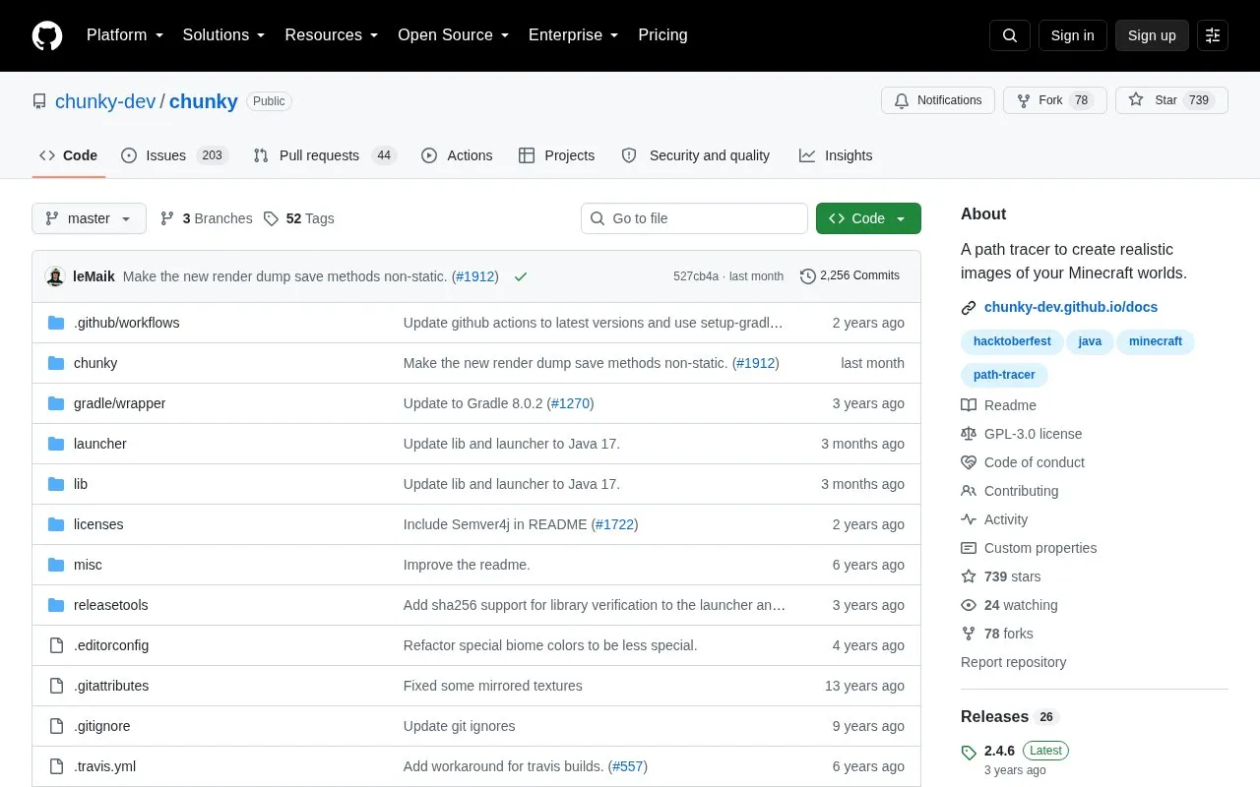The image size is (1260, 787).
Task: Expand the Resources menu
Action: (332, 35)
